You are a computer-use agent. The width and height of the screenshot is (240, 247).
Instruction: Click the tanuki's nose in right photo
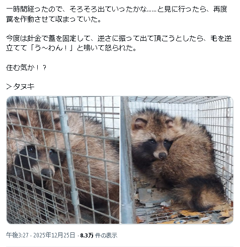162,155
